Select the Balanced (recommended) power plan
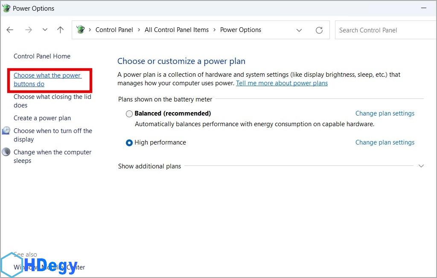 (x=129, y=114)
